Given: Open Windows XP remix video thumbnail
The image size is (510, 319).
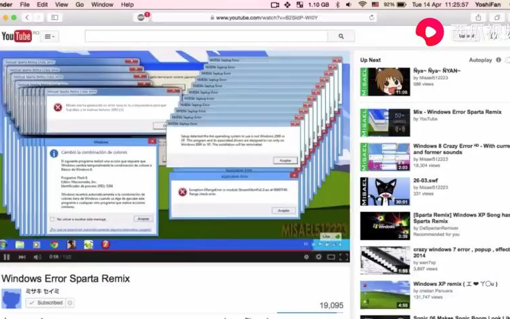Looking at the screenshot, I should coord(385,295).
